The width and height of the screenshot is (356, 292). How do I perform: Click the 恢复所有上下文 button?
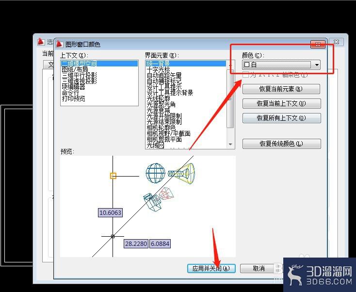point(281,118)
